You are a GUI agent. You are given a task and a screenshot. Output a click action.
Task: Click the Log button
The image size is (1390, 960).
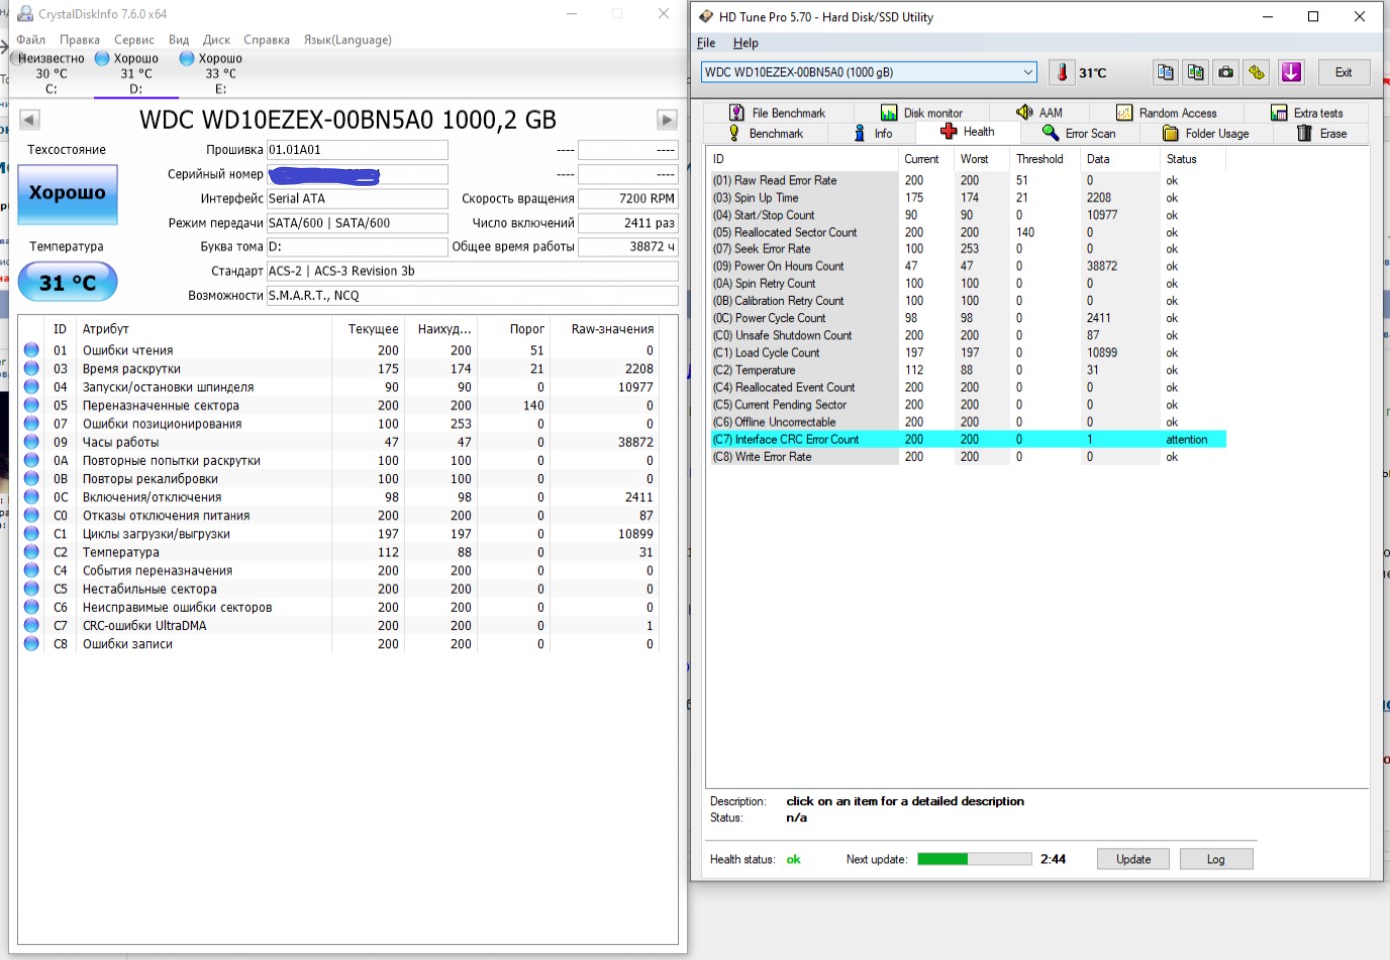coord(1216,859)
